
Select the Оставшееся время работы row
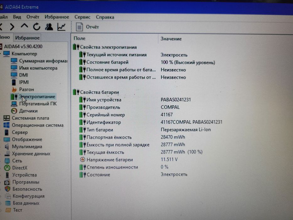tap(121, 77)
